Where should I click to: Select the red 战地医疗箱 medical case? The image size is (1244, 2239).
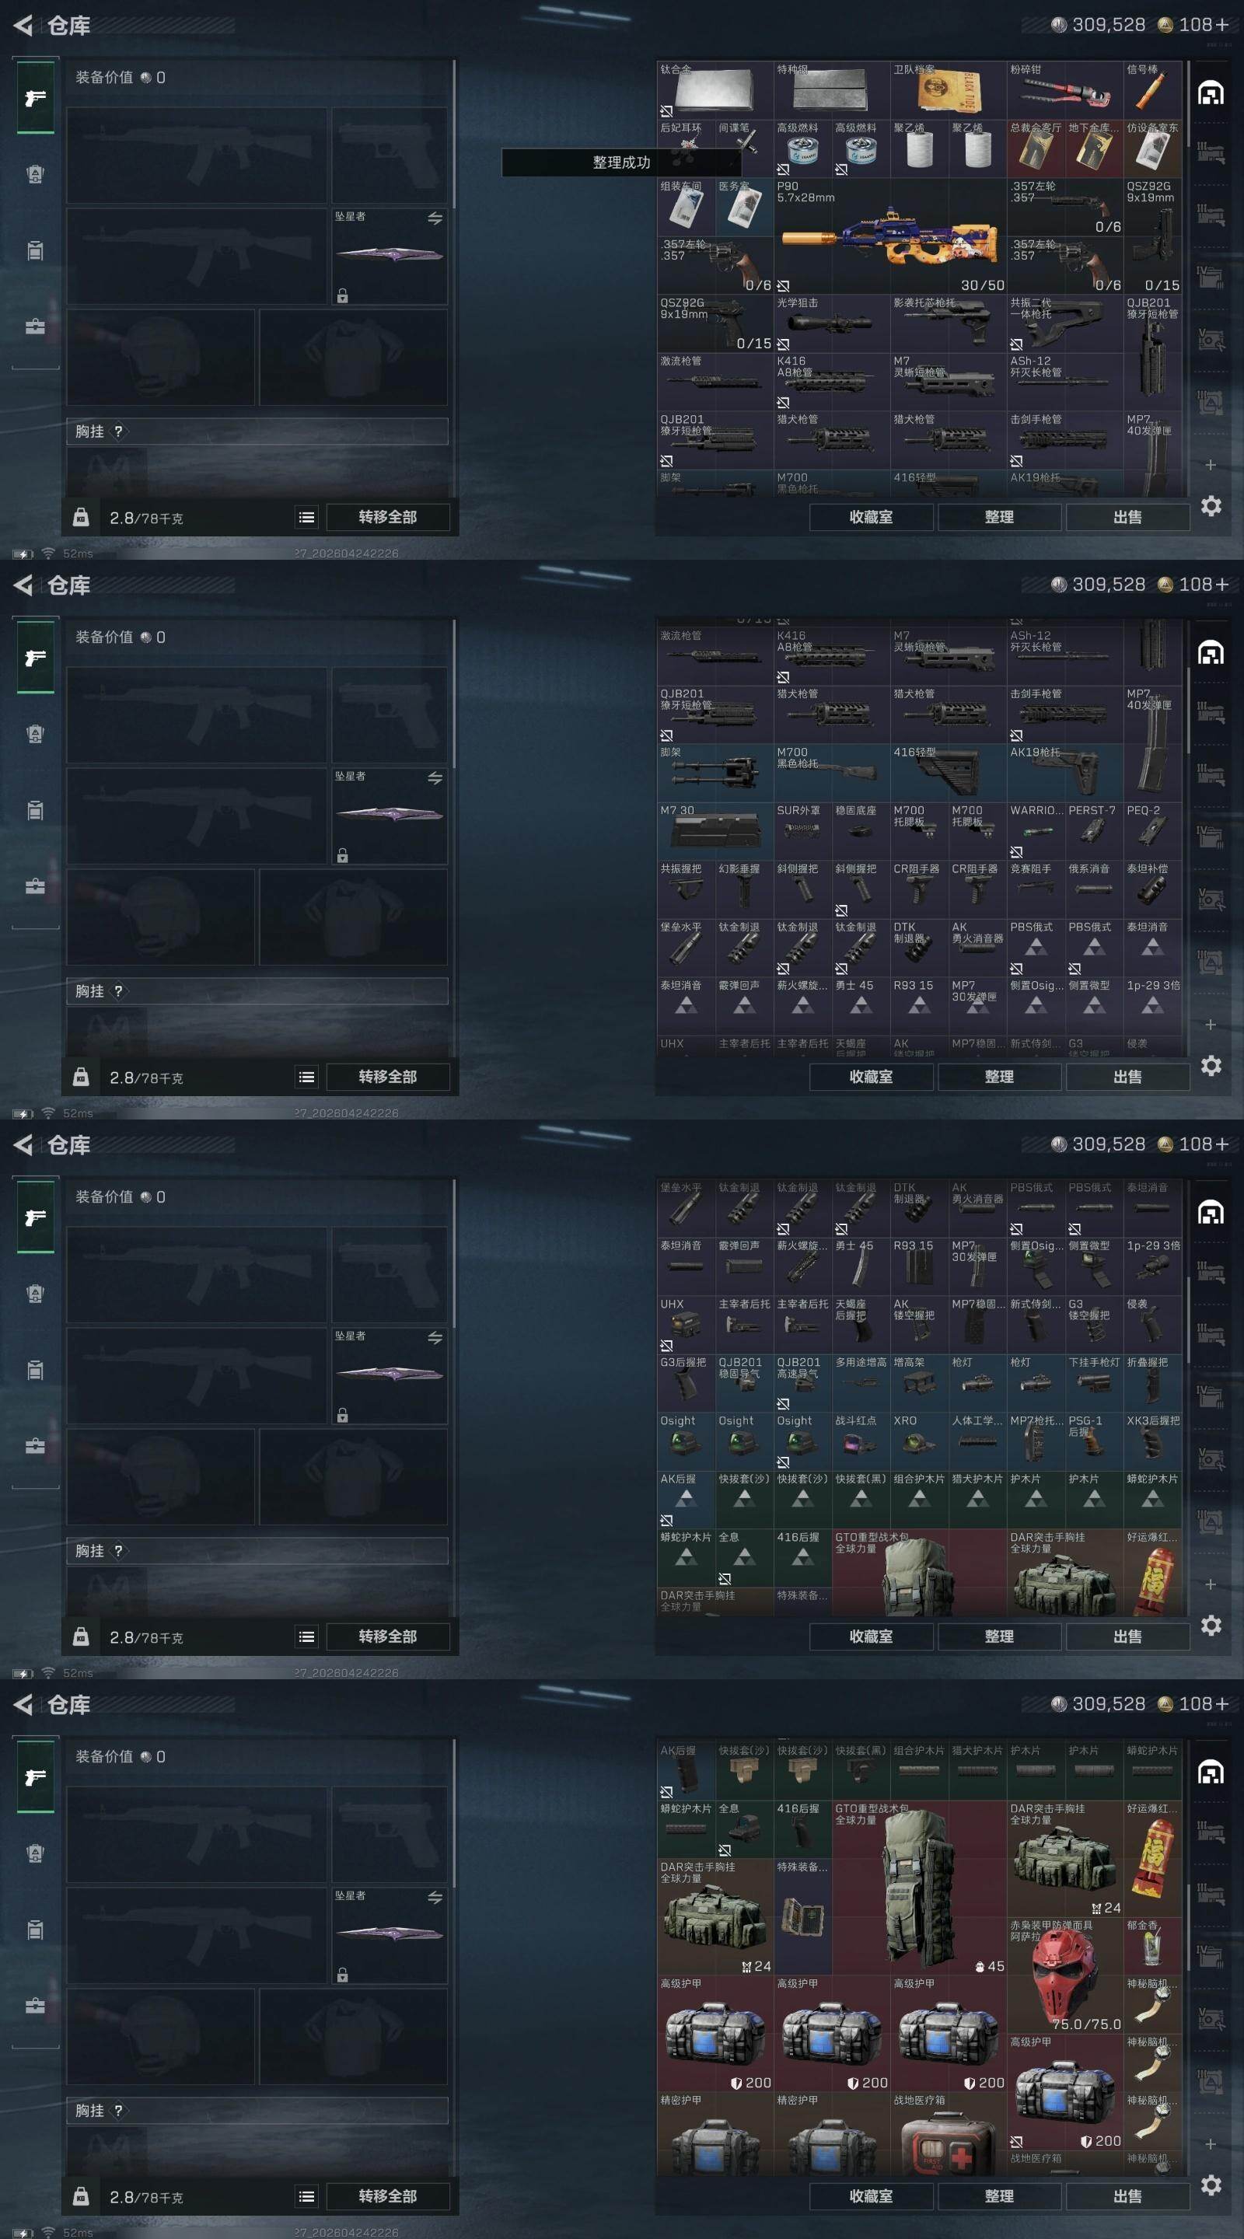coord(949,2122)
